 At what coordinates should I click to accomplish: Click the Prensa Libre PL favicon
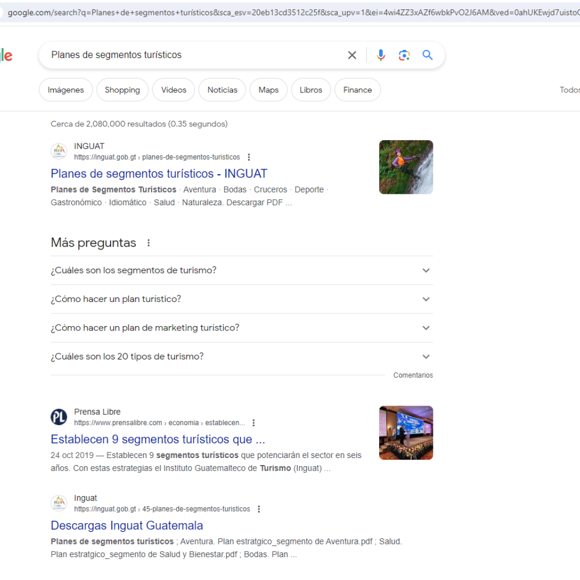[x=59, y=416]
